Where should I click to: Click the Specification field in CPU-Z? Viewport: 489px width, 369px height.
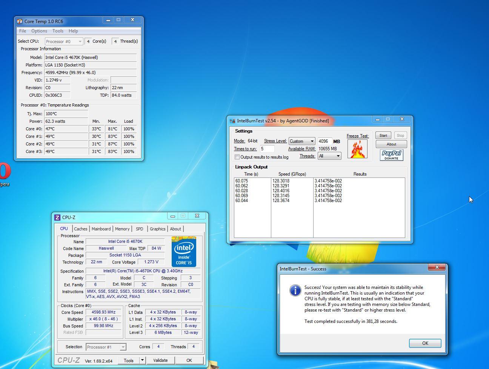tap(143, 271)
